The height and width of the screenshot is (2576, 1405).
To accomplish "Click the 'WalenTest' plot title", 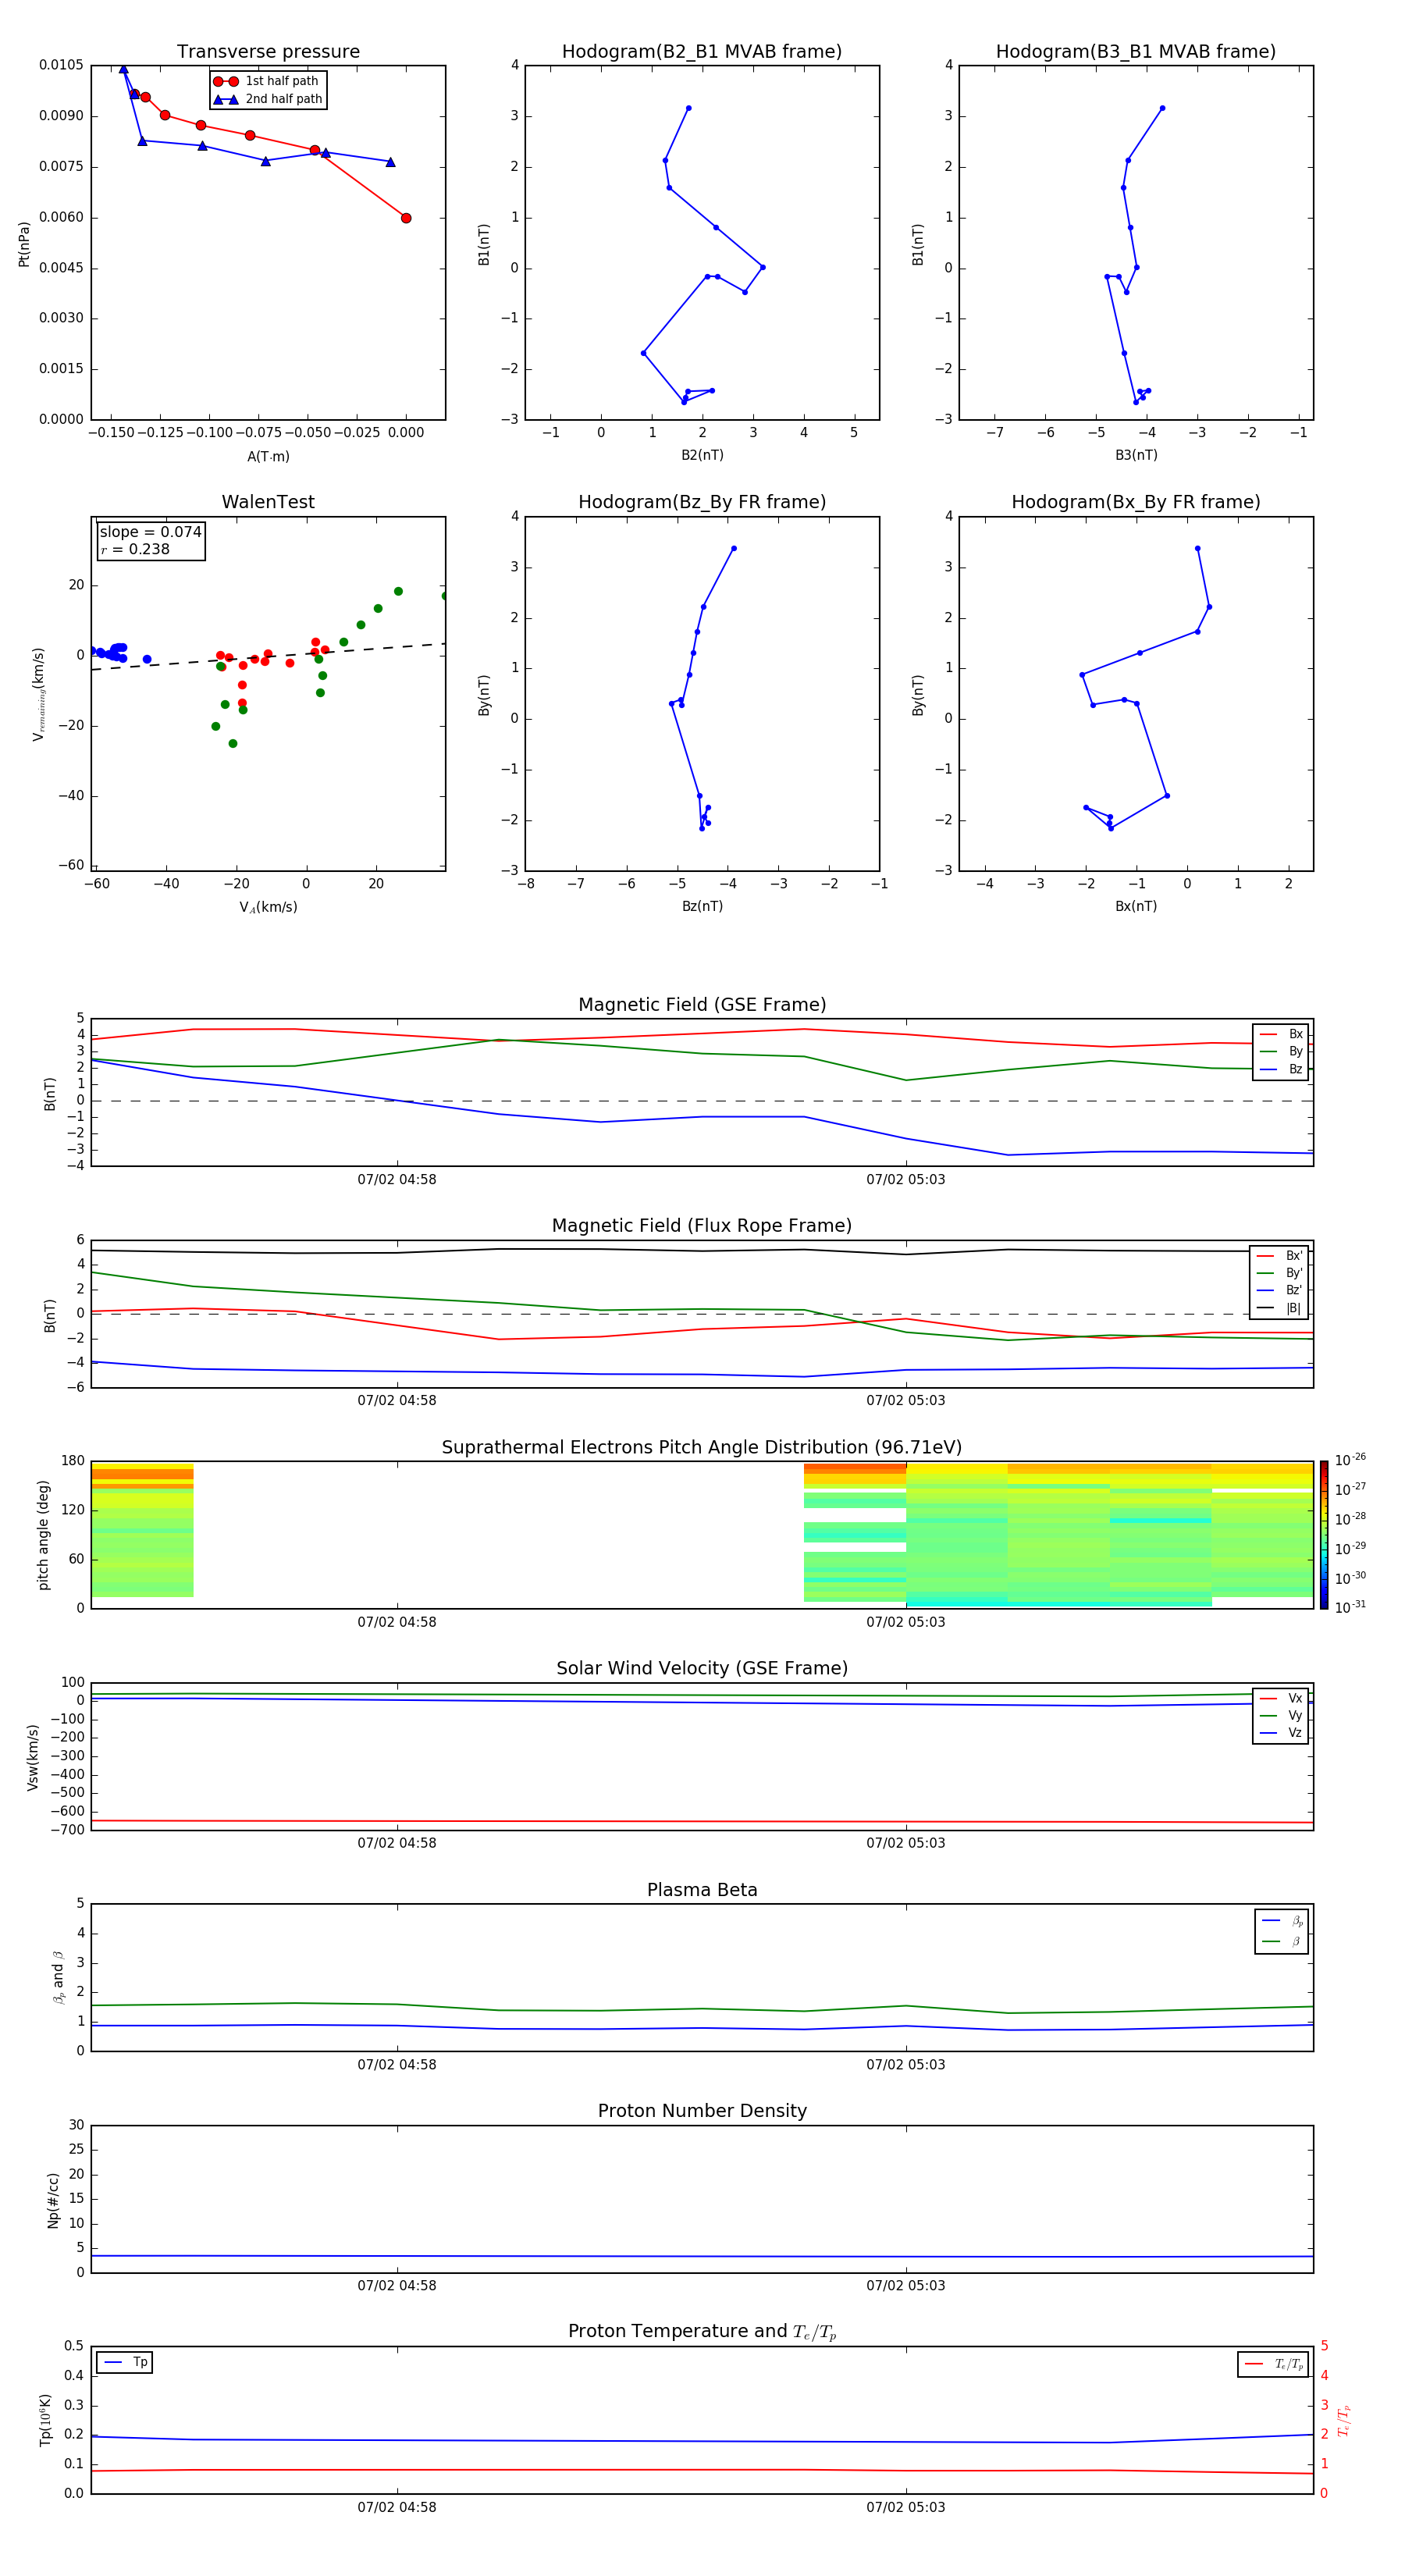I will click(268, 502).
